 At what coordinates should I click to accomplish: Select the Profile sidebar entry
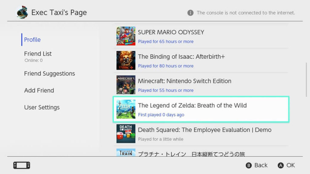coord(32,40)
